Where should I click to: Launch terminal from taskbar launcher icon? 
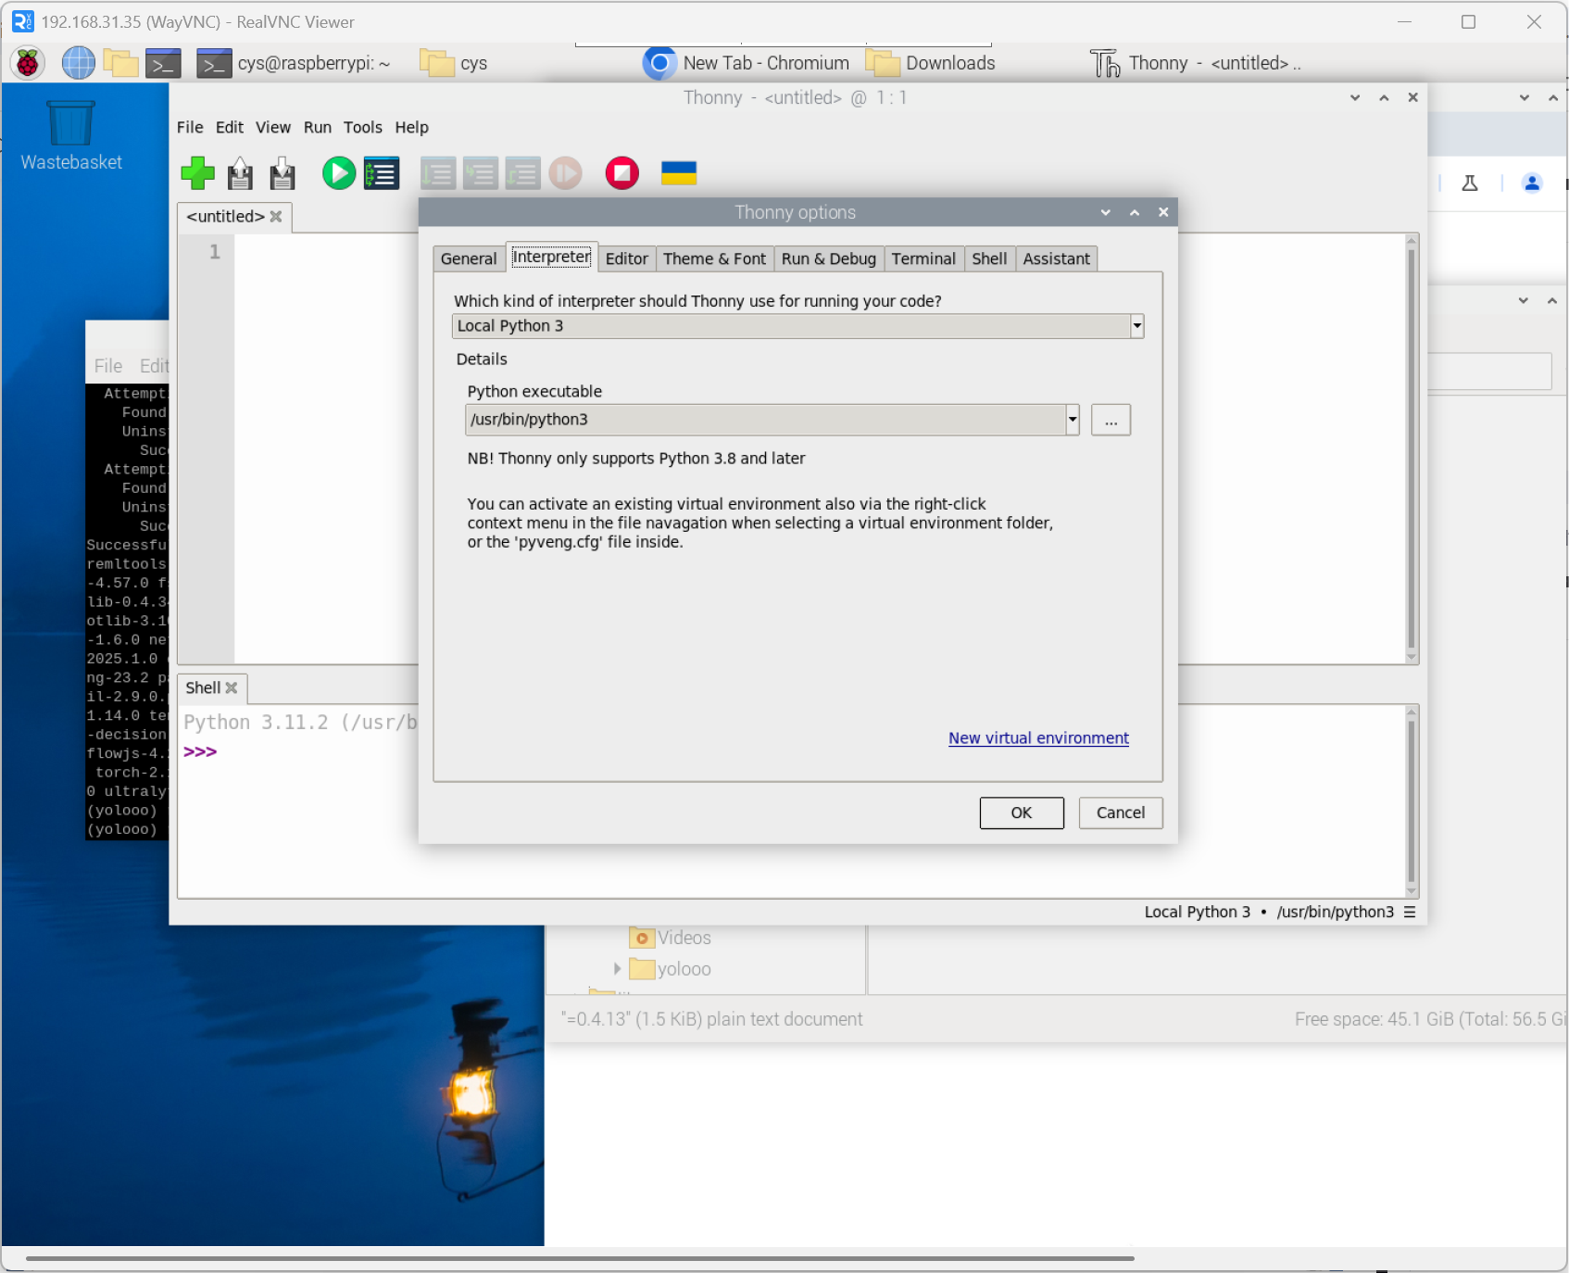(163, 63)
